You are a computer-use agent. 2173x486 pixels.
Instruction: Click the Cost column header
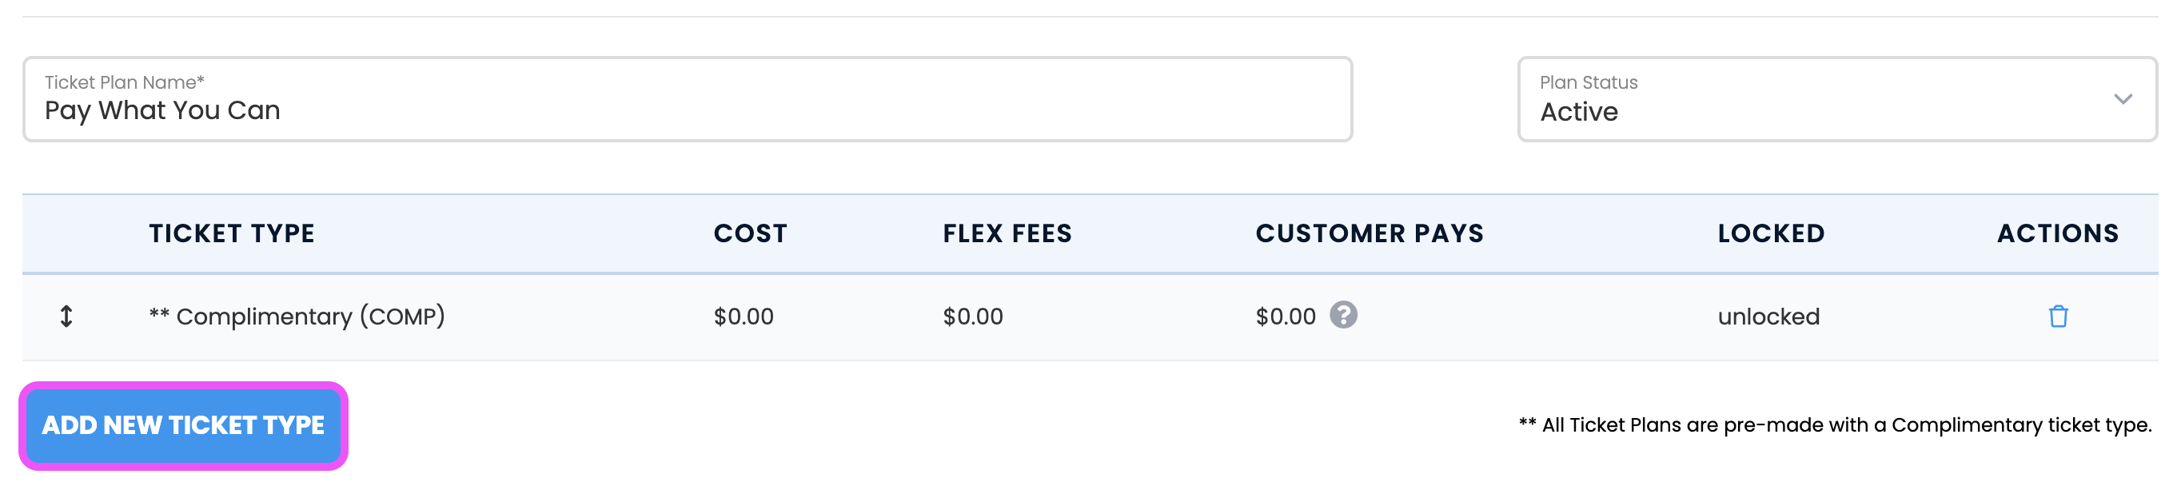tap(750, 233)
